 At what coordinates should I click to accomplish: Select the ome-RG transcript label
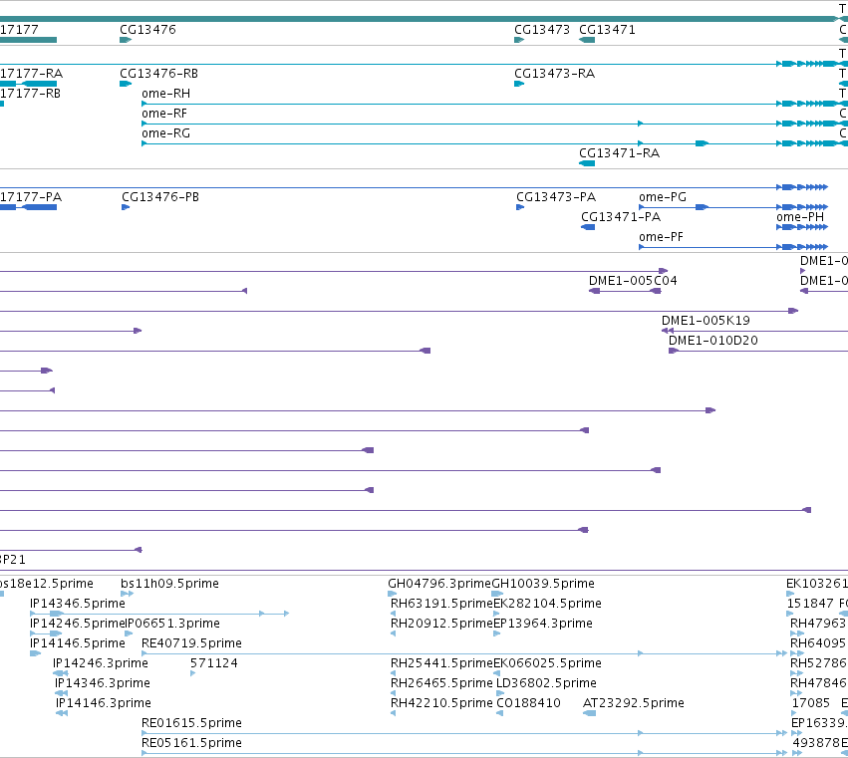point(165,133)
